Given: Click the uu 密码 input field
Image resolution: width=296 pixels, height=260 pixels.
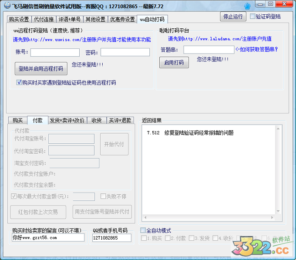Looking at the screenshot, I should (125, 52).
